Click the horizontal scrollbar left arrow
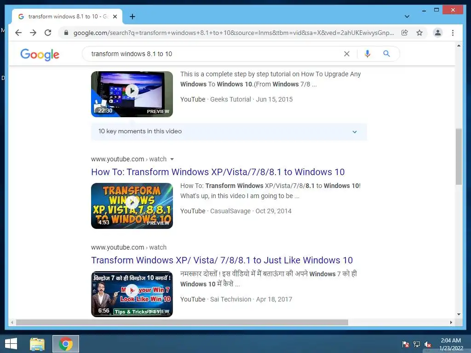This screenshot has height=353, width=471. pyautogui.click(x=12, y=322)
